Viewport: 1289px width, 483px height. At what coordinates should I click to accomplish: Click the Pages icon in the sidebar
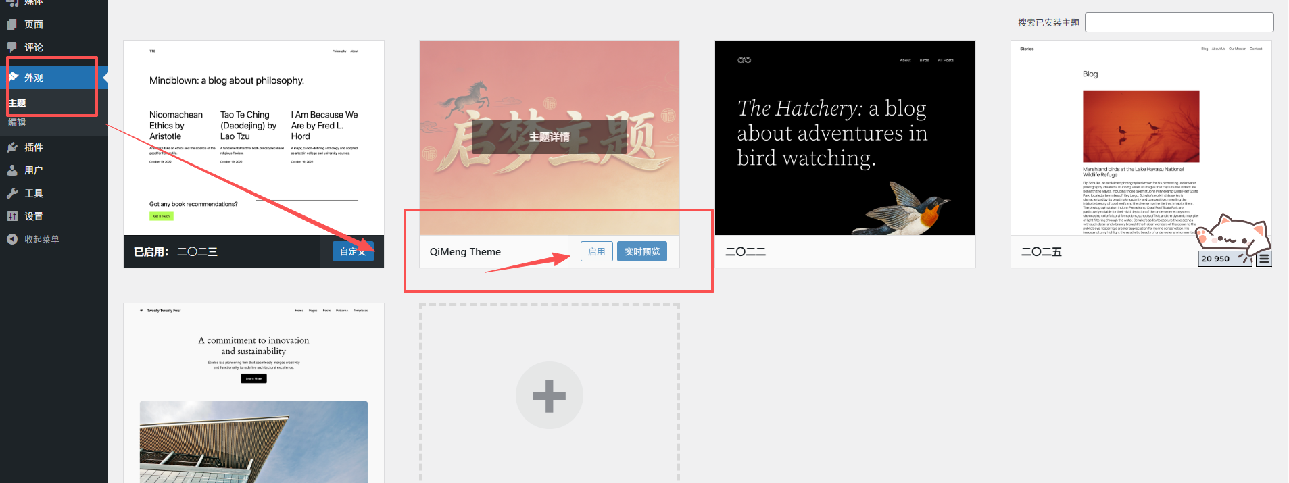(12, 24)
